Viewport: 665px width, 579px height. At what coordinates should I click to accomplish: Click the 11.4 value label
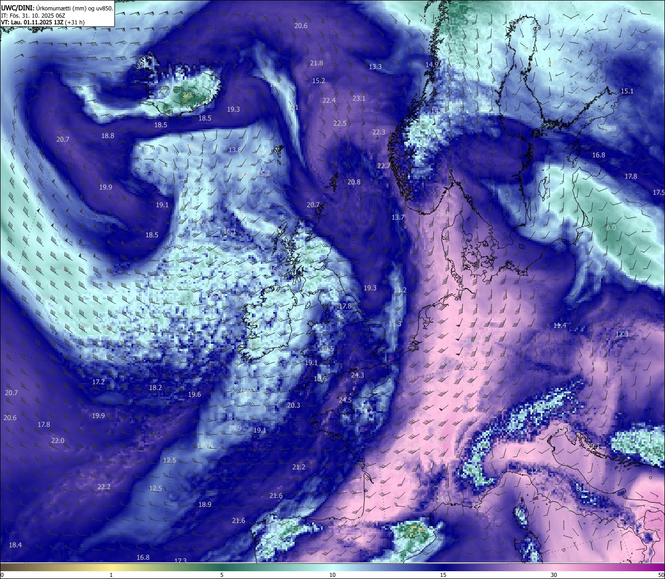[x=560, y=326]
